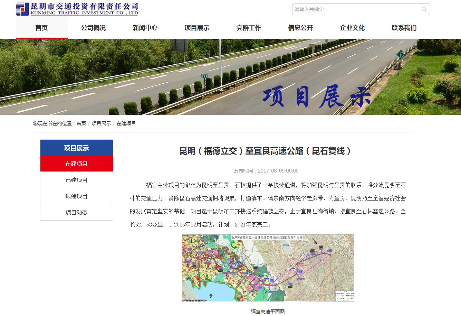This screenshot has width=461, height=316.
Task: Open the 公司概况 navigation menu
Action: (x=93, y=28)
